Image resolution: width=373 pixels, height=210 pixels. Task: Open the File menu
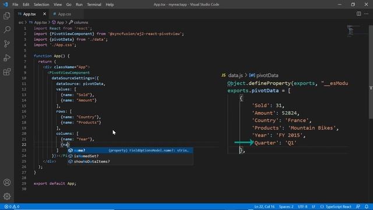15,5
